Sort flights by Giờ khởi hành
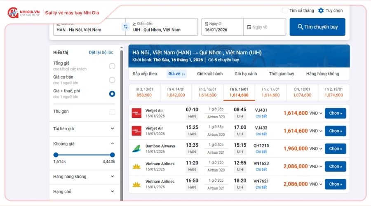The width and height of the screenshot is (371, 206). pos(210,74)
